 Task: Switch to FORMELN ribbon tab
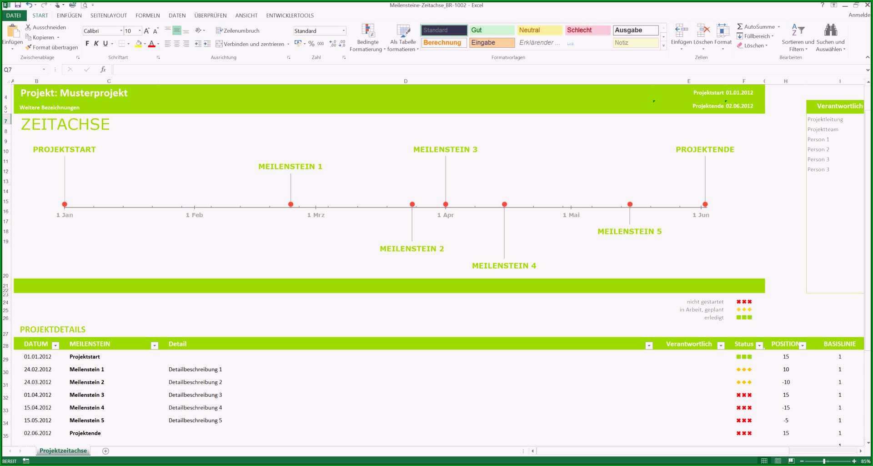click(x=148, y=15)
